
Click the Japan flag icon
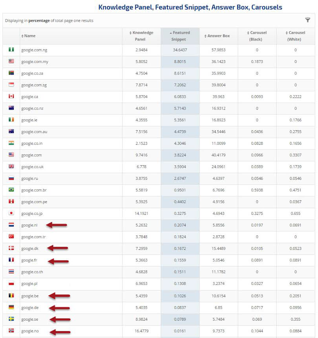pos(11,213)
